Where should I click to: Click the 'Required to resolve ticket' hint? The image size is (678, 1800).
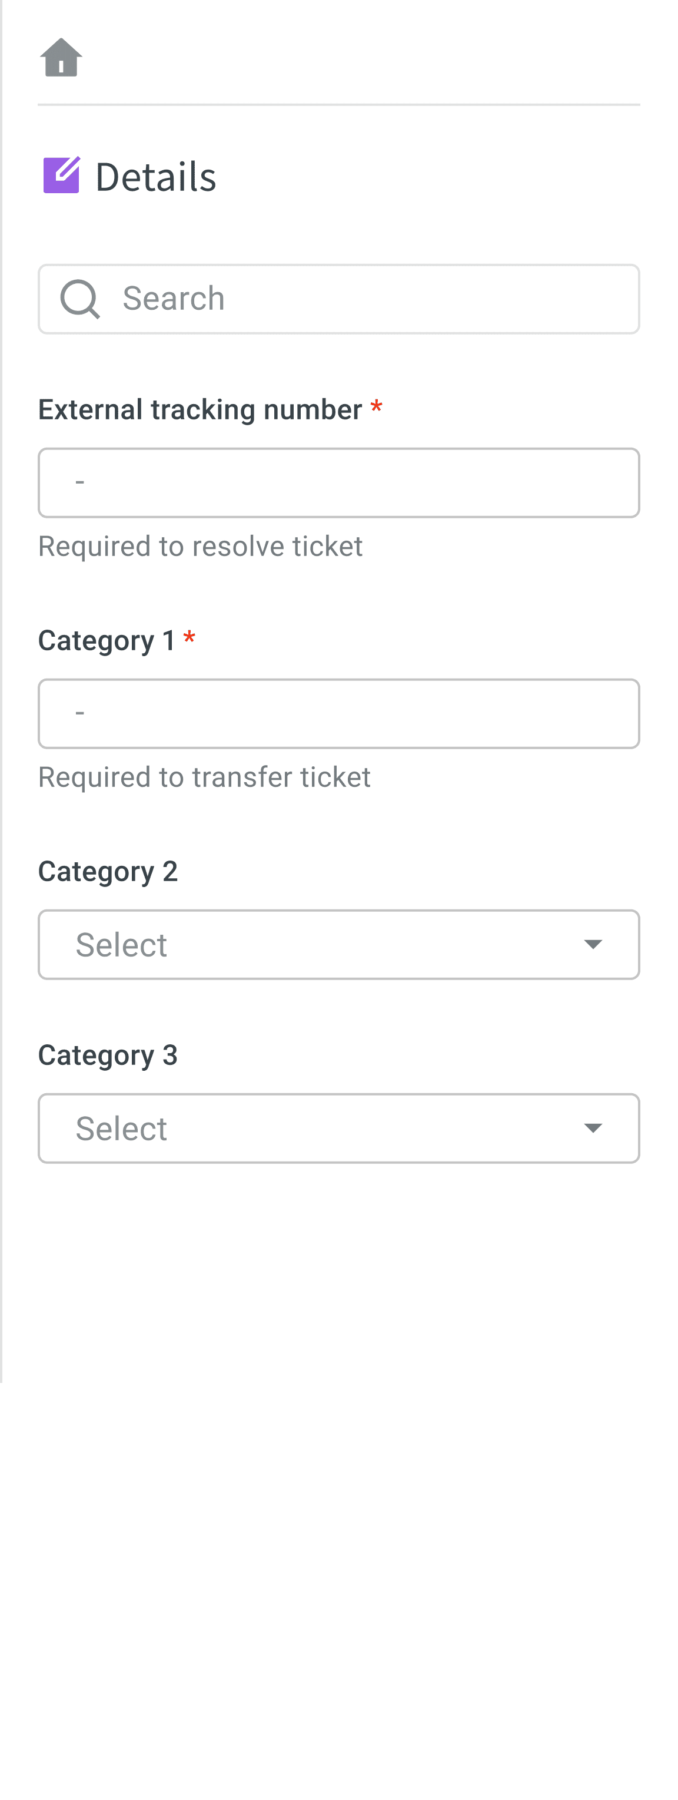[200, 547]
